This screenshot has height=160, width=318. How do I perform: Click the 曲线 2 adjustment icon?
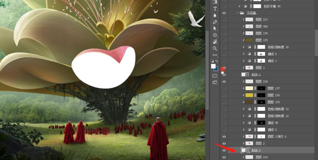(249, 54)
